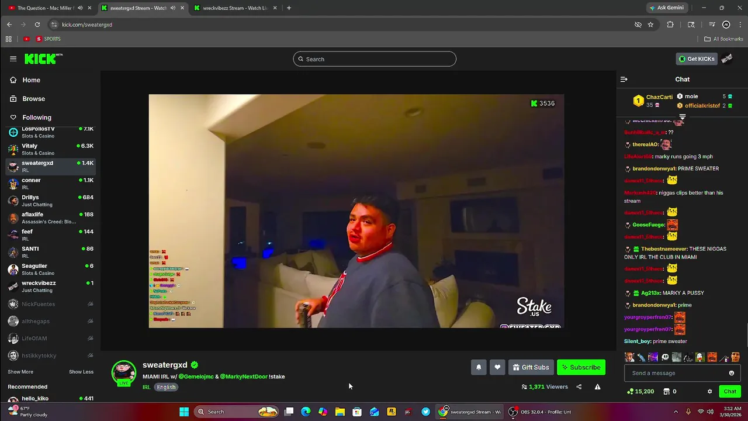Open the SANTI channel in Following
This screenshot has height=421, width=748.
[x=50, y=252]
